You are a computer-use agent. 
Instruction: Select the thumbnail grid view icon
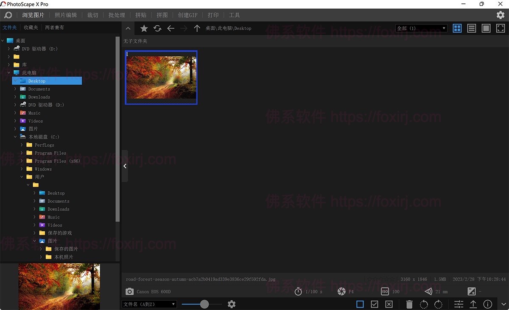point(457,28)
